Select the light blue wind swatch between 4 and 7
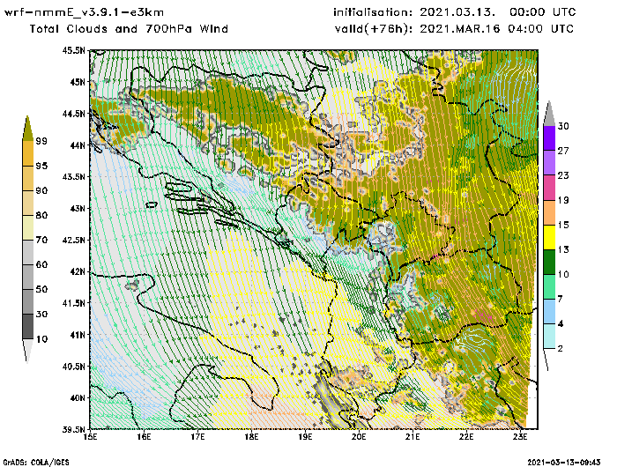 pyautogui.click(x=549, y=312)
